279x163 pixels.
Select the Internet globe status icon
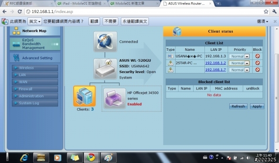(105, 42)
